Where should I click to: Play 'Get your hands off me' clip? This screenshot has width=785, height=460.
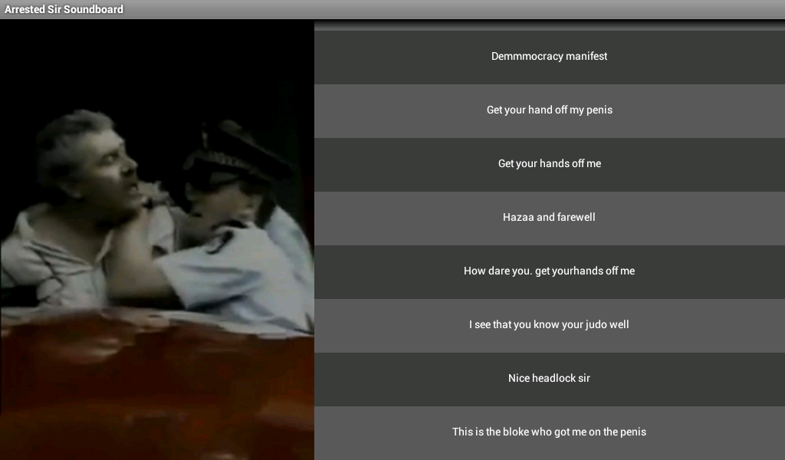click(x=549, y=164)
